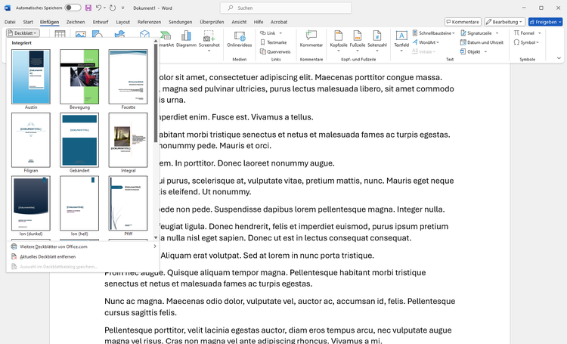Select the Gebändert cover page thumbnail
The image size is (567, 344).
[x=79, y=140]
